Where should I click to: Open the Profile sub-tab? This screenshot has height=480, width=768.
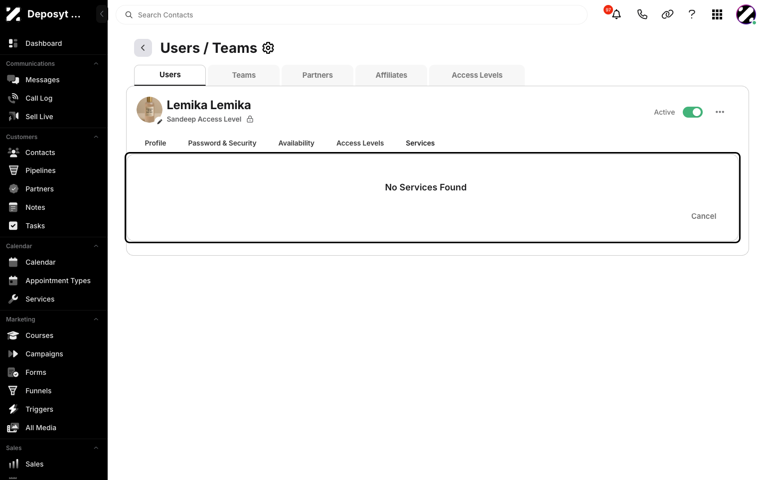[155, 143]
